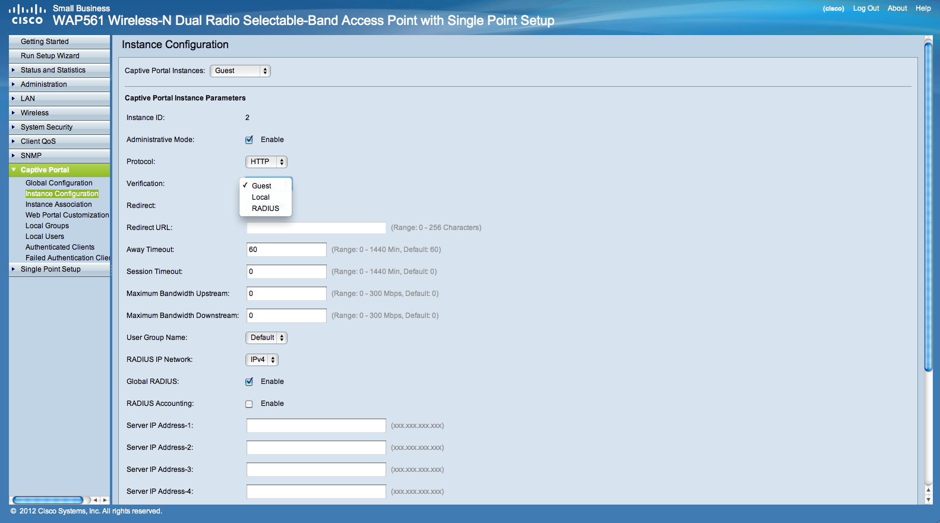
Task: Click the Log Out link
Action: point(866,8)
